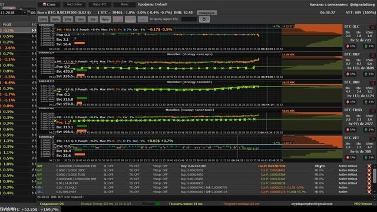Select the BTC-QLC pair label
The height and width of the screenshot is (212, 377).
click(x=352, y=26)
